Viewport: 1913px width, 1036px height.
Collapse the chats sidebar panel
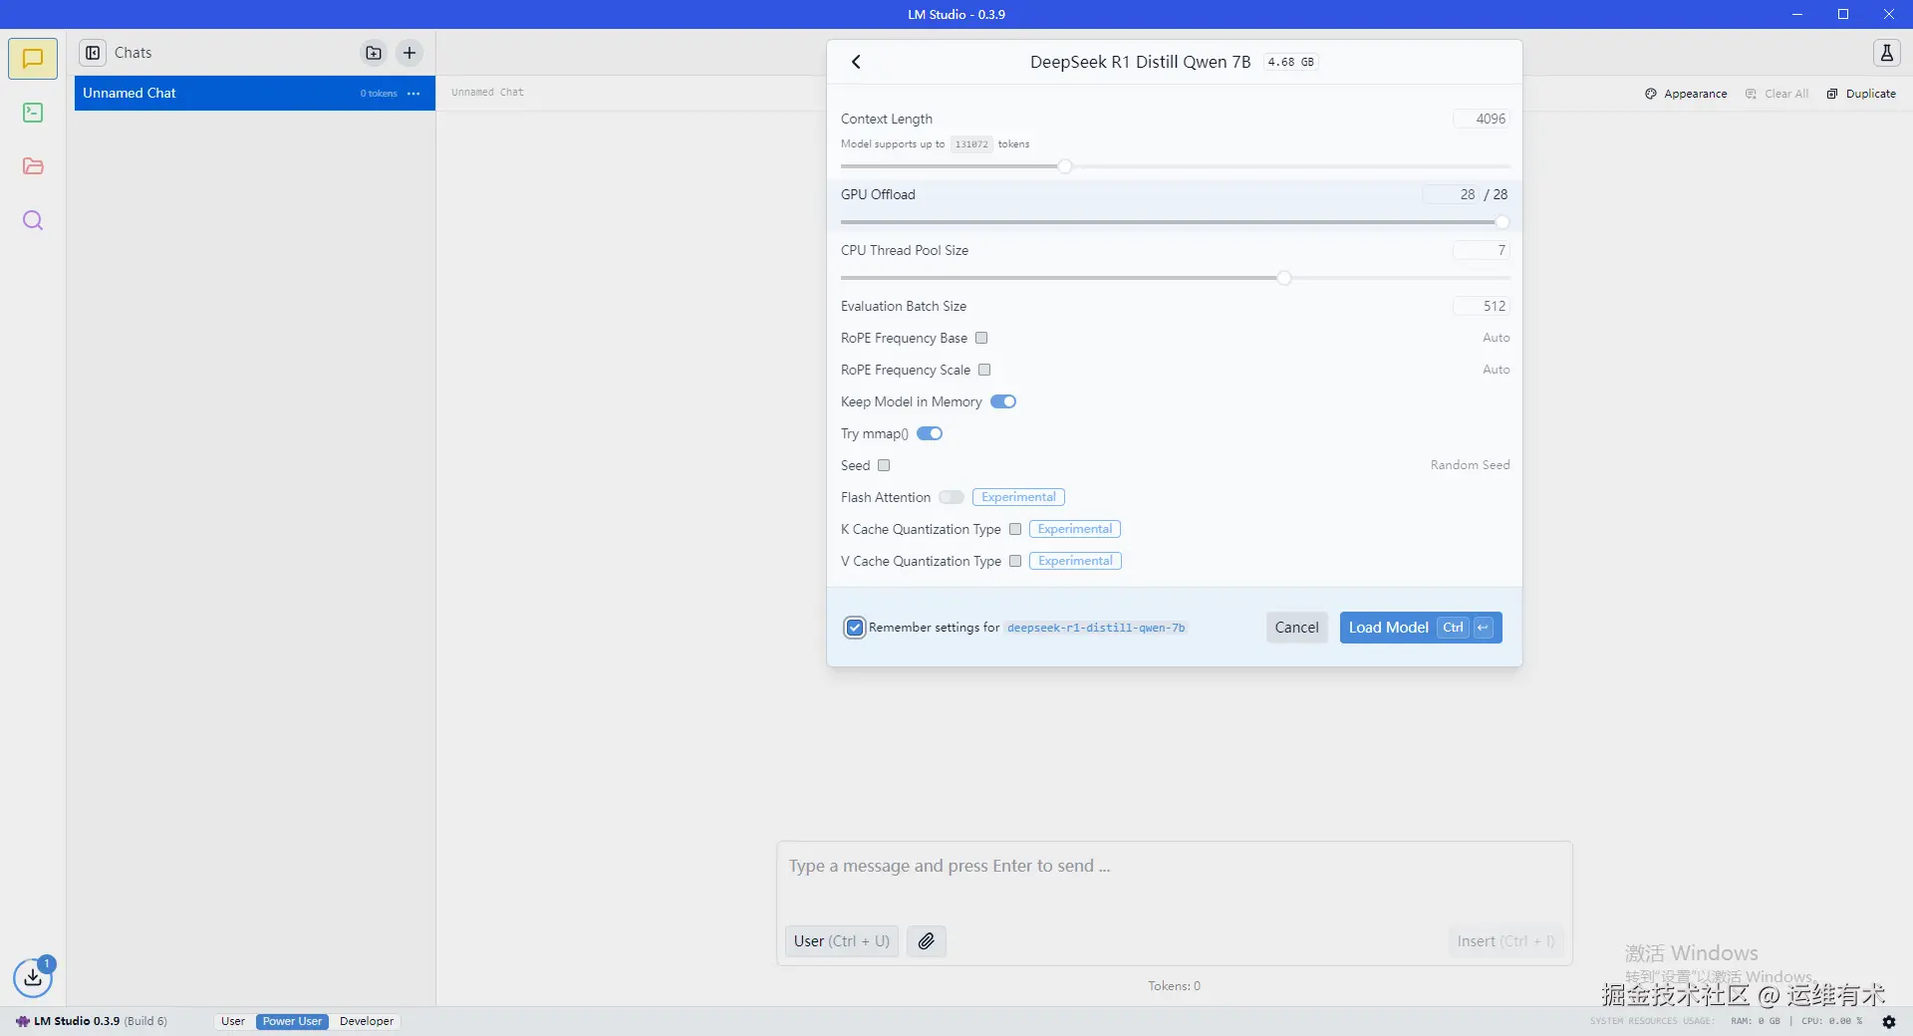click(x=93, y=53)
